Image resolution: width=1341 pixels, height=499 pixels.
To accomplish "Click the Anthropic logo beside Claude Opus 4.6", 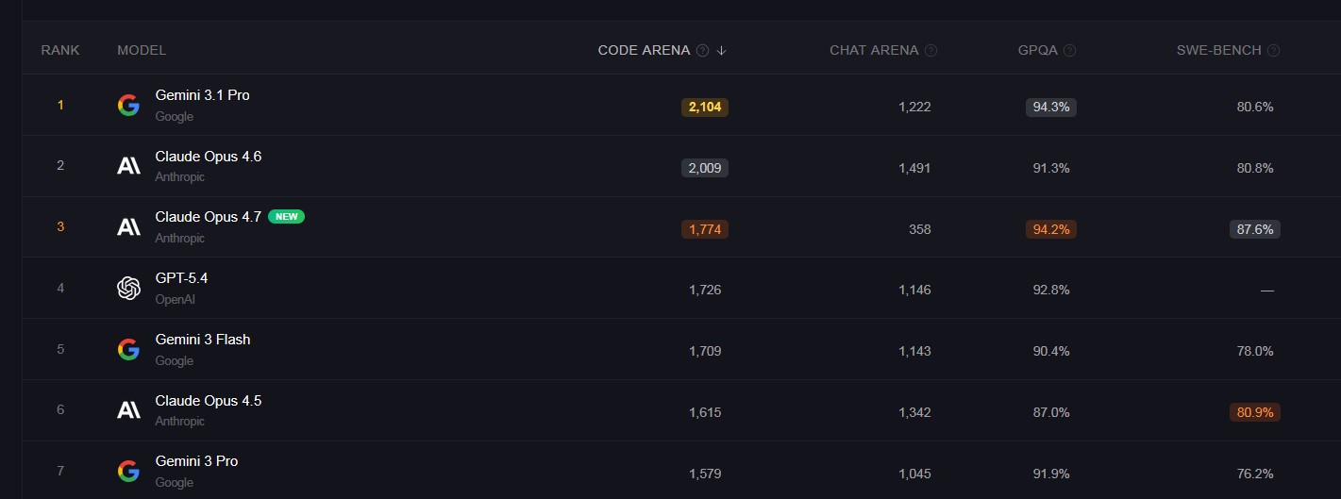I will click(128, 166).
